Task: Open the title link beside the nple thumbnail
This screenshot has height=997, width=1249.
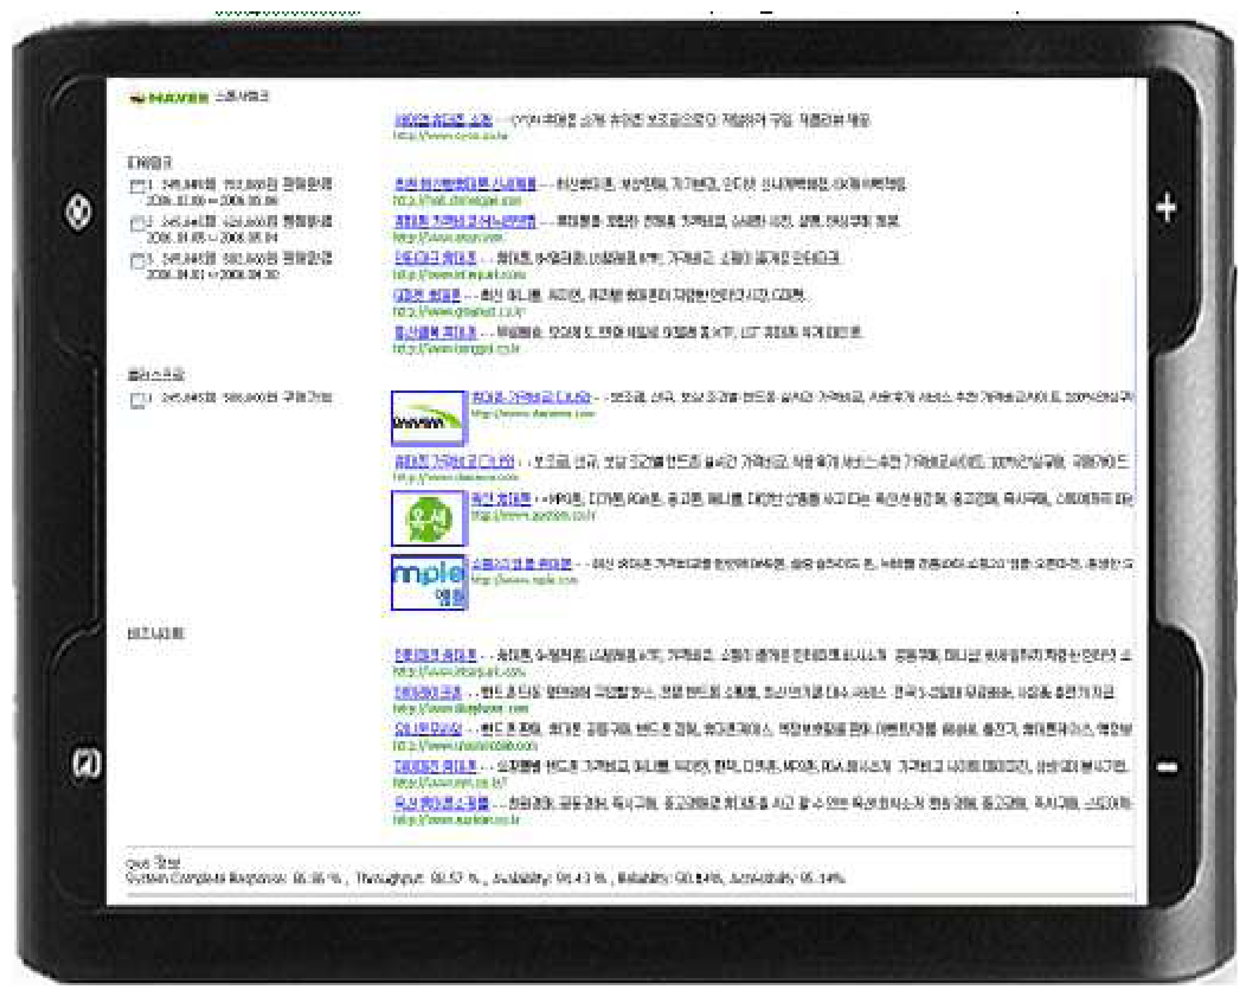Action: [x=522, y=564]
